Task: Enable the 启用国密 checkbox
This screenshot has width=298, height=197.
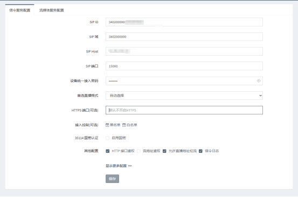Action: pyautogui.click(x=108, y=138)
